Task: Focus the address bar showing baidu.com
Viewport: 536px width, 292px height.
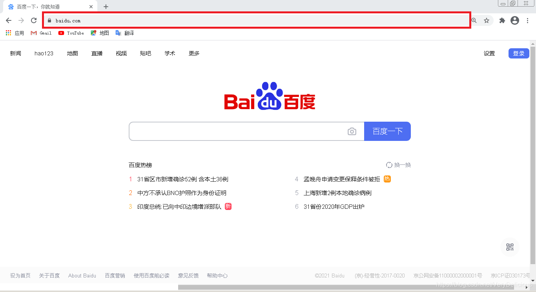Action: click(x=257, y=20)
